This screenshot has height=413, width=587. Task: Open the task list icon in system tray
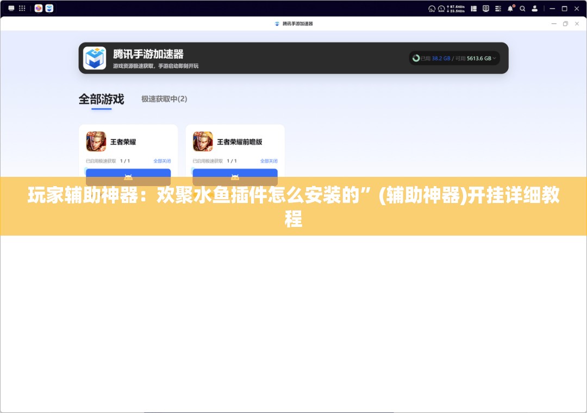pos(498,9)
